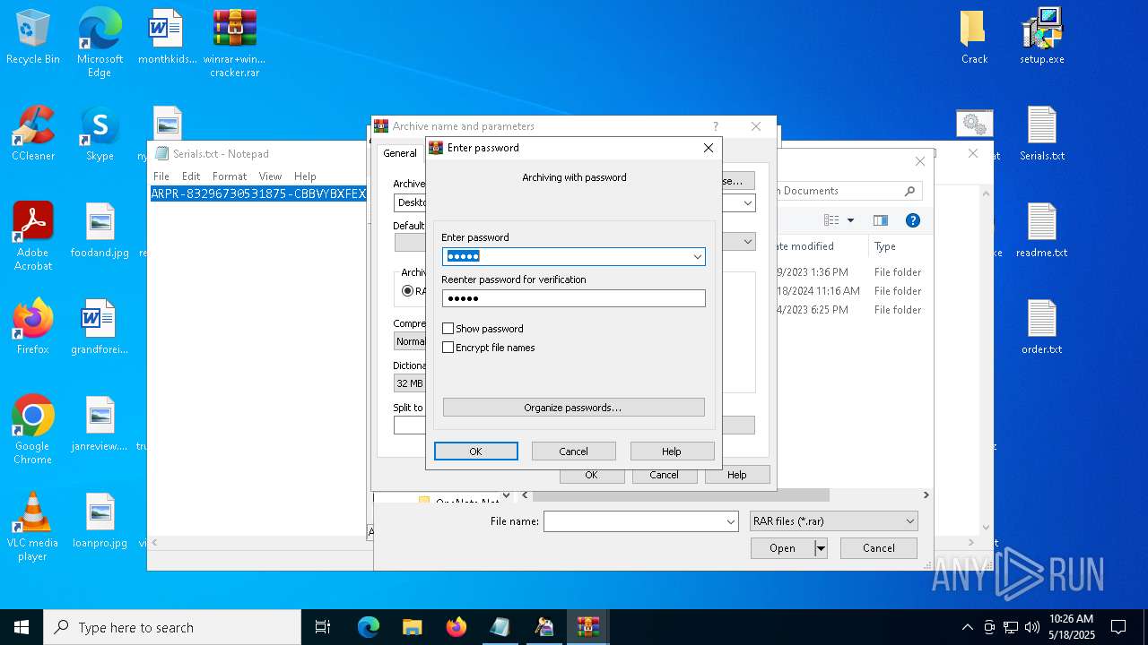
Task: Select setup.exe on the desktop
Action: [1041, 37]
